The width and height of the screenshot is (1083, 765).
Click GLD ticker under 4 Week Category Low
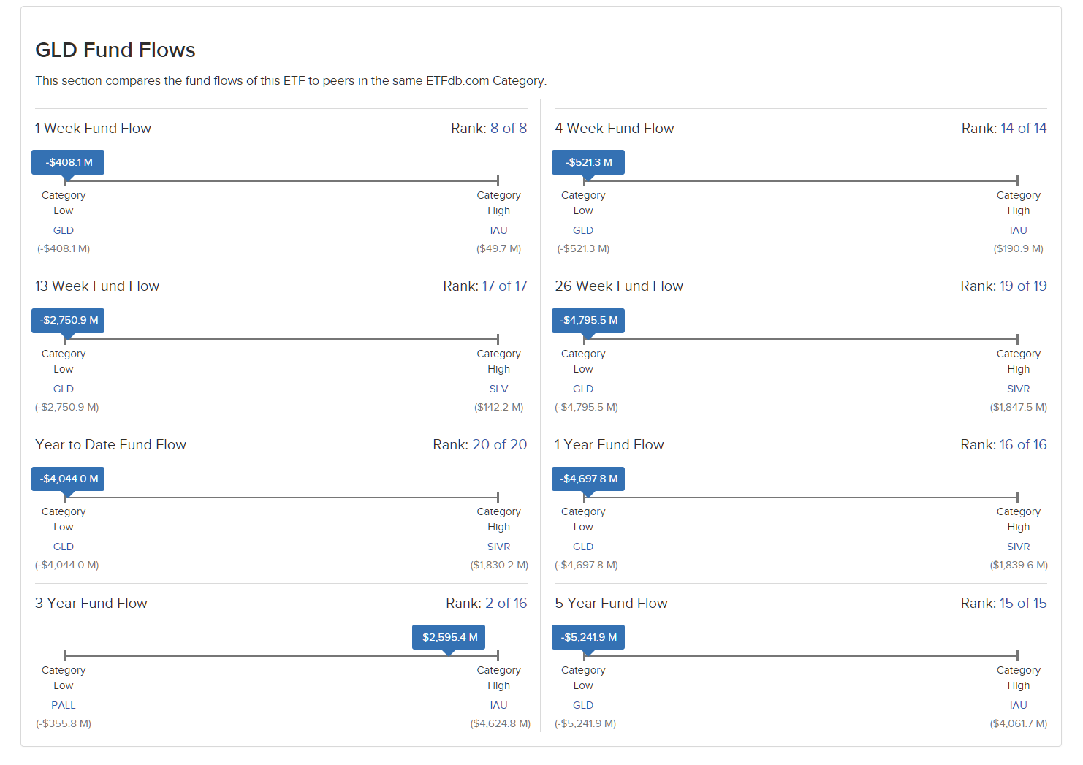click(583, 230)
